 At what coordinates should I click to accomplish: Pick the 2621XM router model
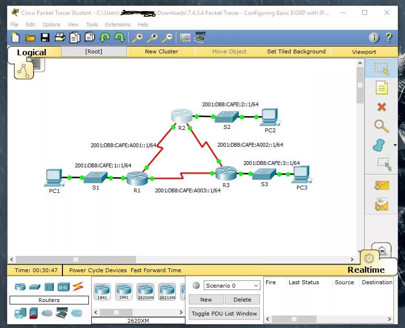click(x=167, y=292)
